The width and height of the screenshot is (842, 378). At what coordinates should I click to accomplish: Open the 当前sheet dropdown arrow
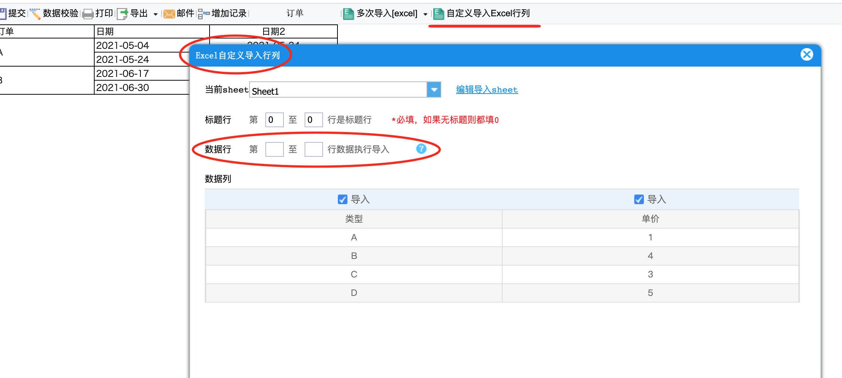point(434,90)
